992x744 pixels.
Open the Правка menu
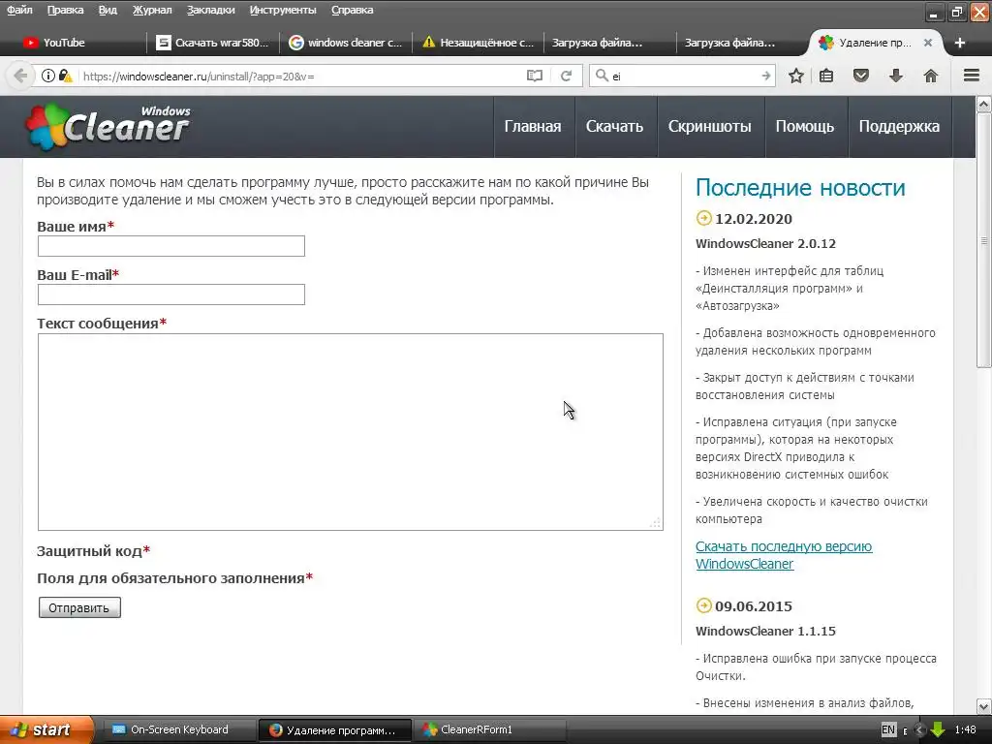point(65,10)
